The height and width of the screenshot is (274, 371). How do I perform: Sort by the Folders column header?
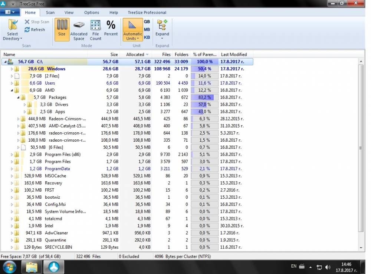181,55
